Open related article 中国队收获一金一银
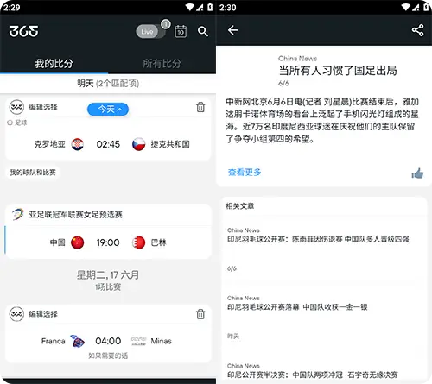 pyautogui.click(x=297, y=307)
